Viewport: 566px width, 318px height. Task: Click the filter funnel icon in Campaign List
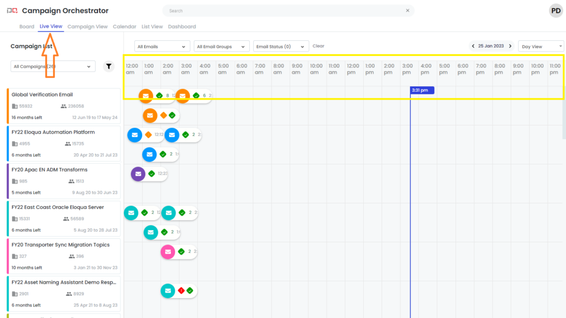[109, 66]
